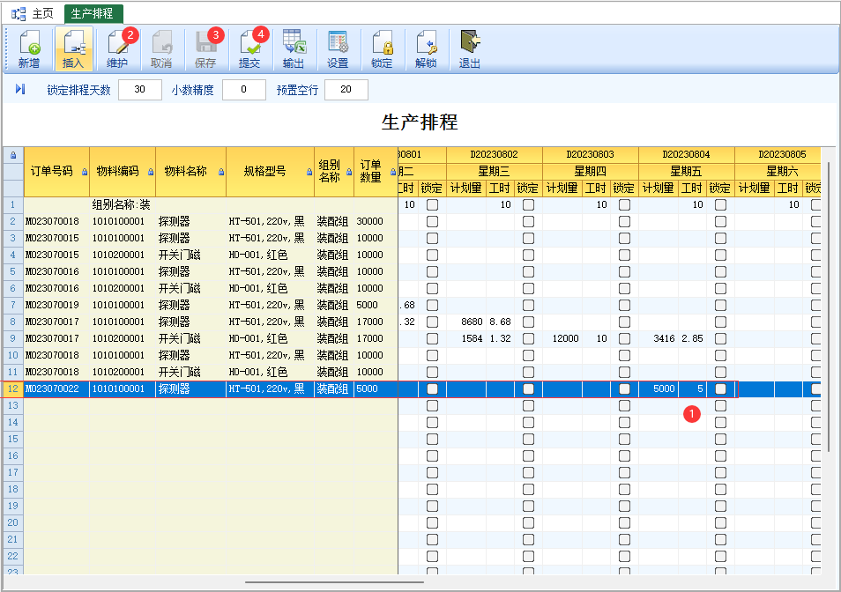Click order quantity 30000 in row 2
This screenshot has height=592, width=841.
click(x=376, y=221)
